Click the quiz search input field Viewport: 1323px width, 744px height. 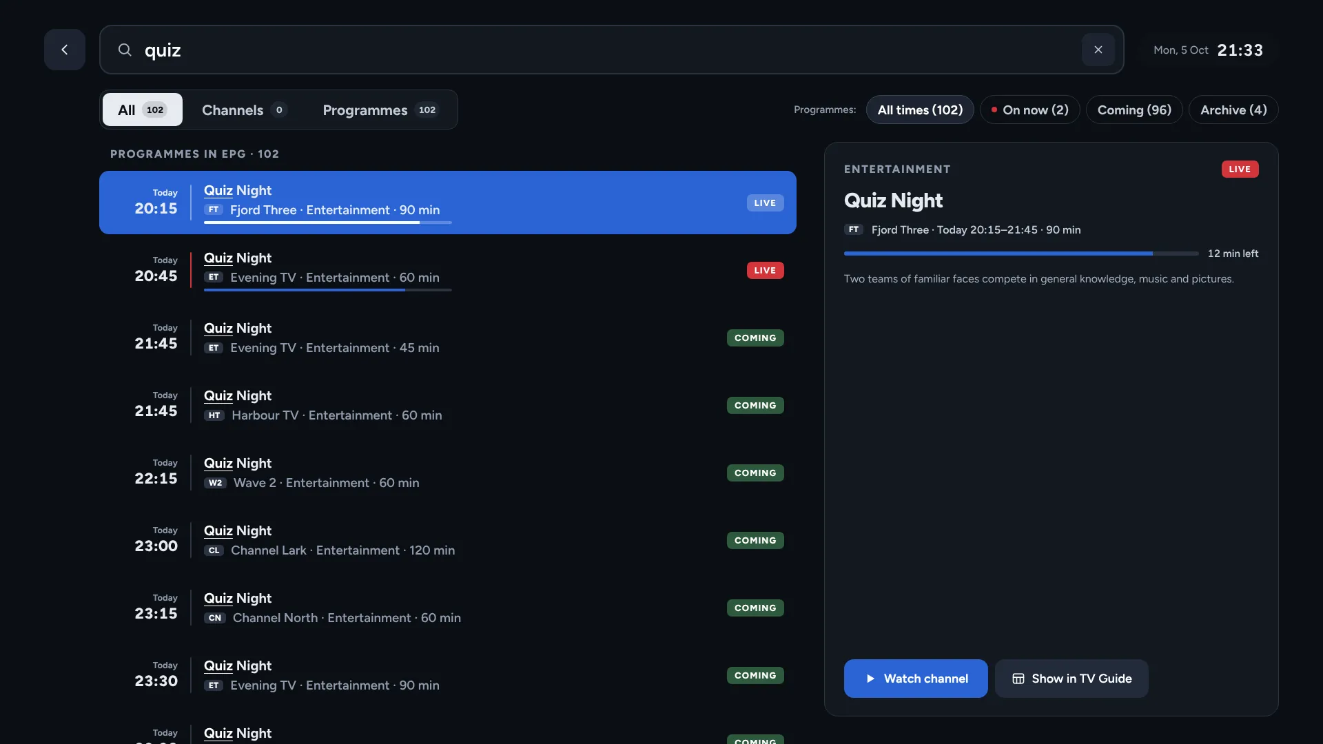point(612,50)
